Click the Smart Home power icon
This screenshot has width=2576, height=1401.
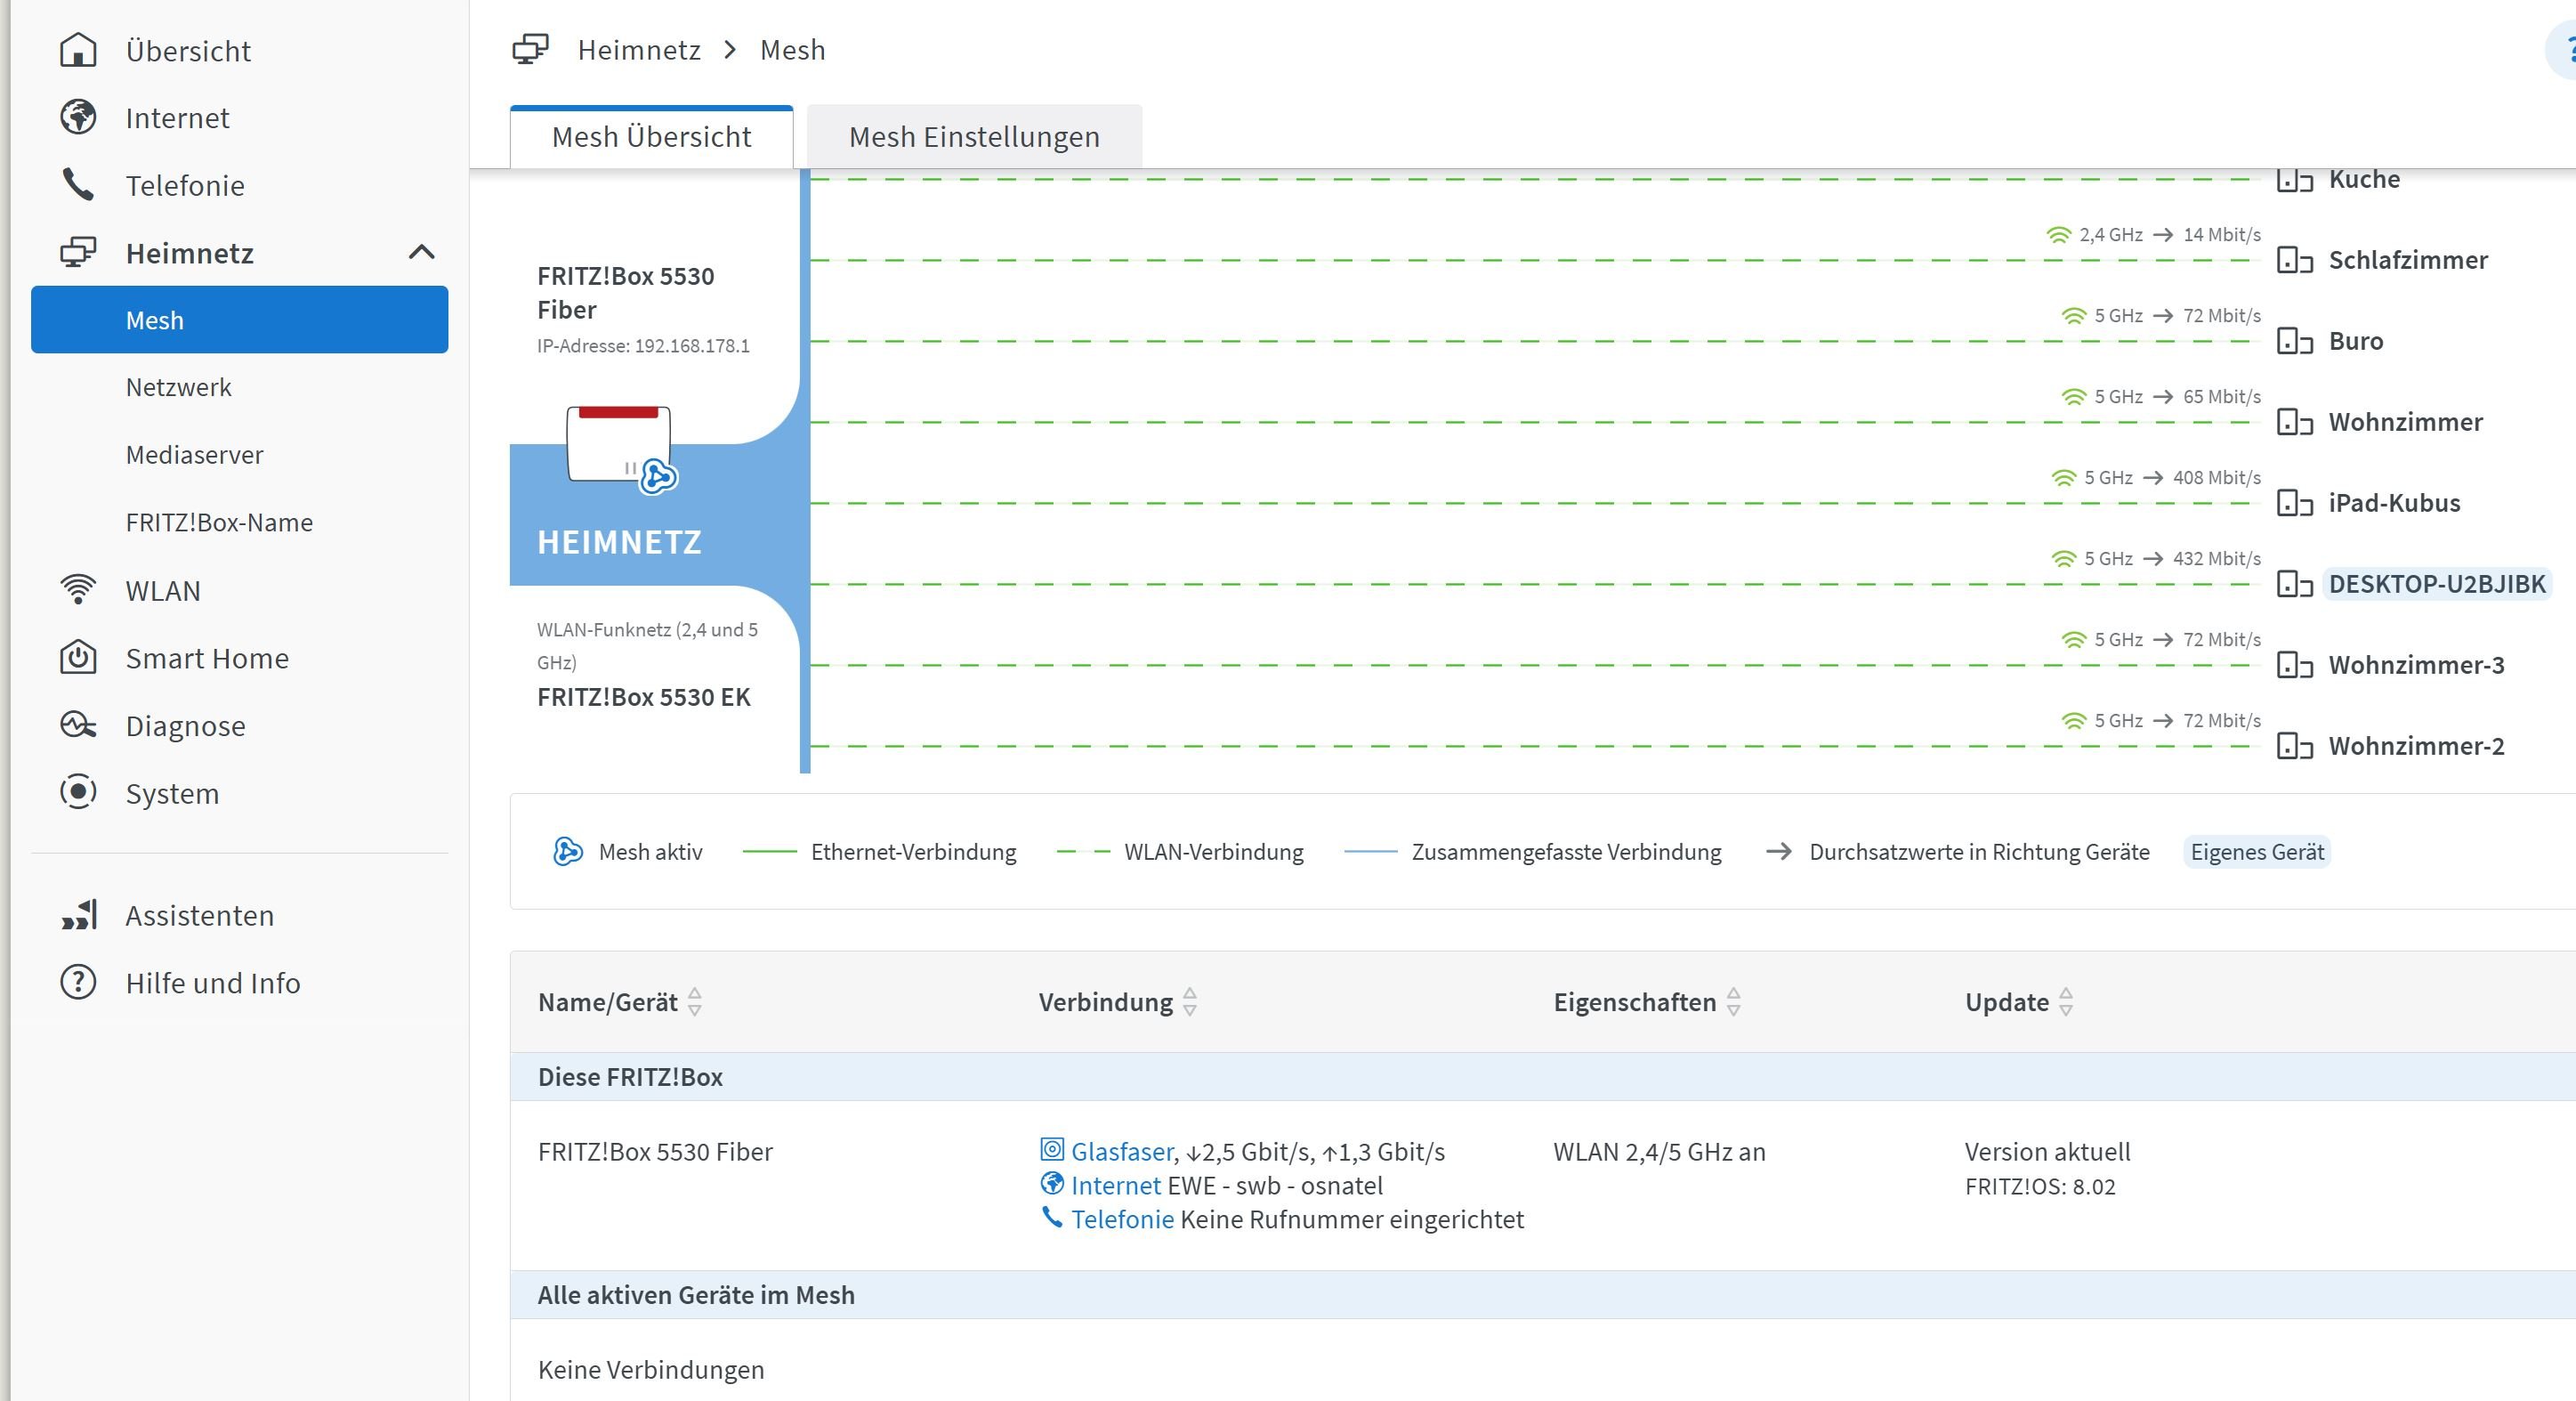pyautogui.click(x=78, y=658)
